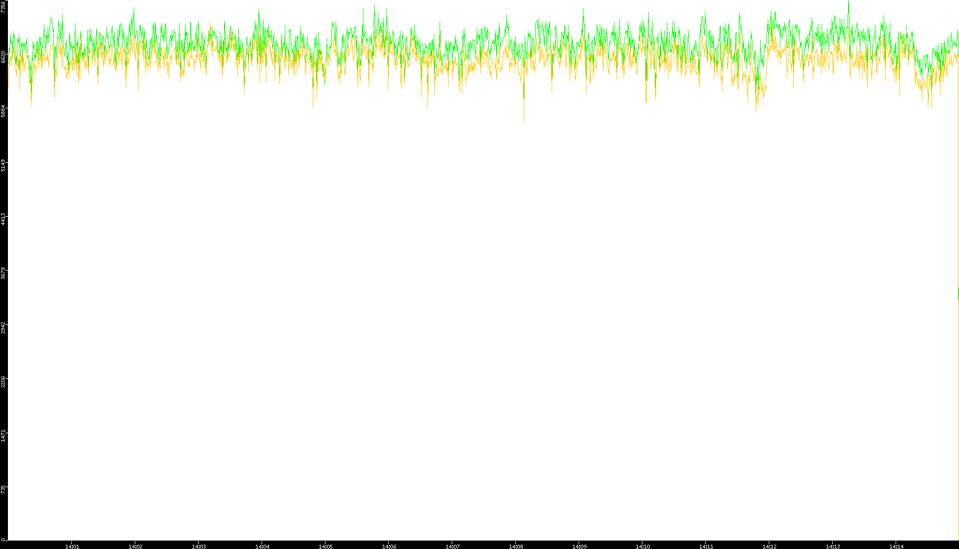Select the 4413 y-axis value
The image size is (959, 549).
point(3,219)
